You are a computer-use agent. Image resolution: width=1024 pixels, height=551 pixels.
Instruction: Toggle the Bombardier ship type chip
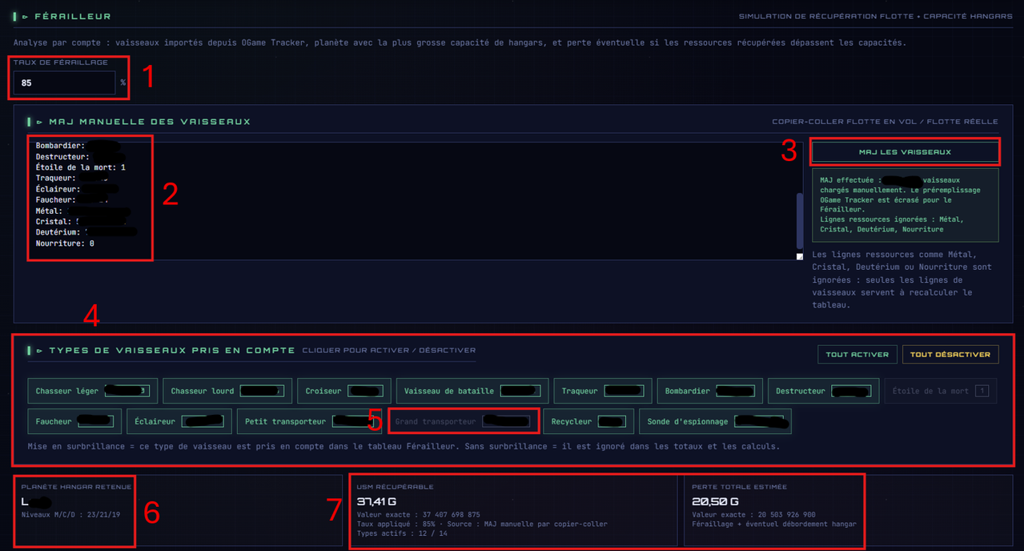(710, 391)
